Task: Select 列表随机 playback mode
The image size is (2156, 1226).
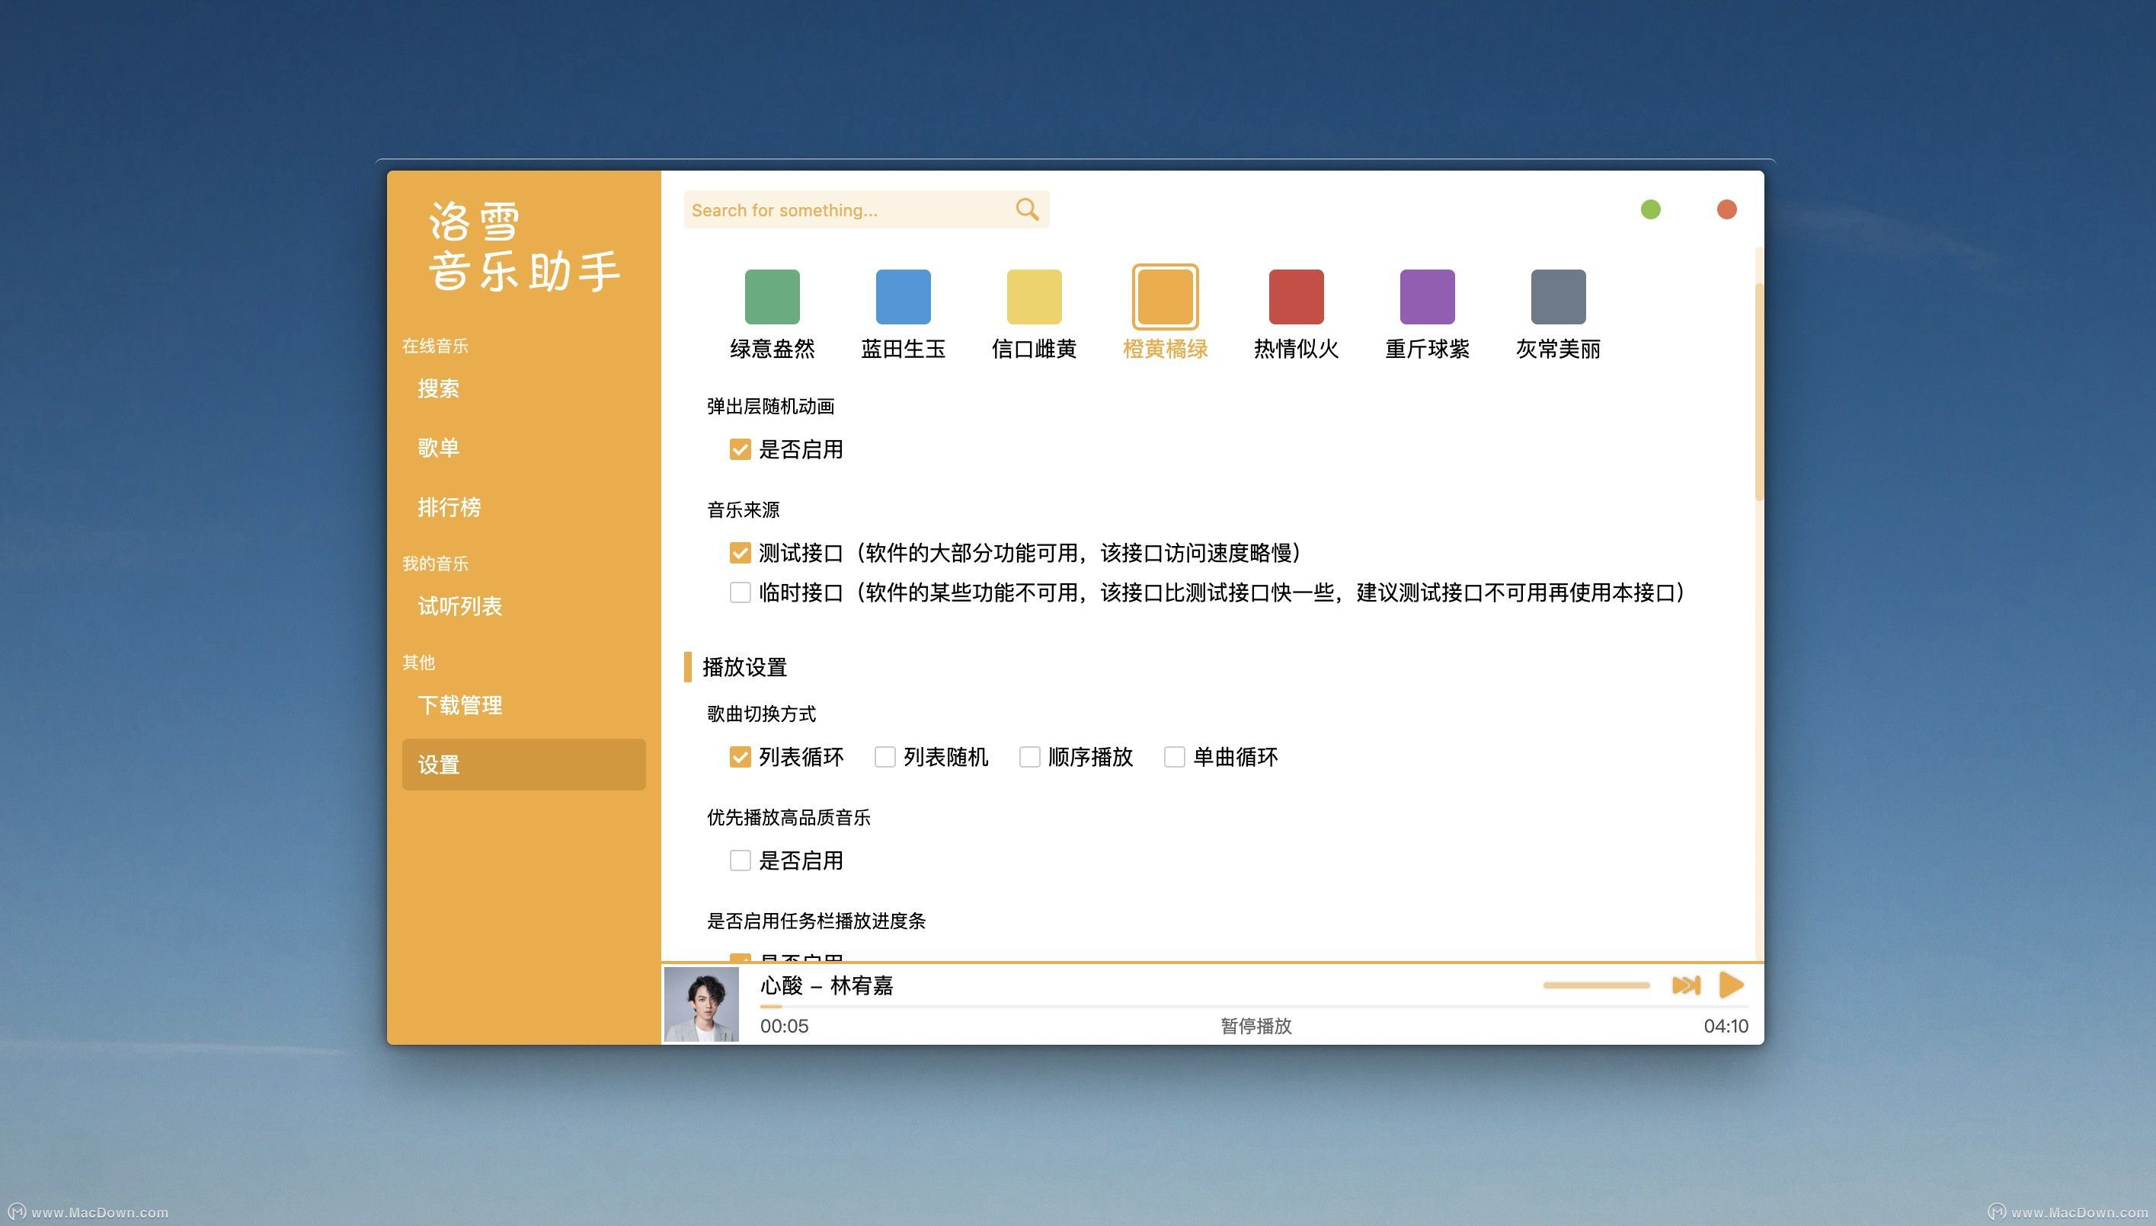Action: click(884, 757)
